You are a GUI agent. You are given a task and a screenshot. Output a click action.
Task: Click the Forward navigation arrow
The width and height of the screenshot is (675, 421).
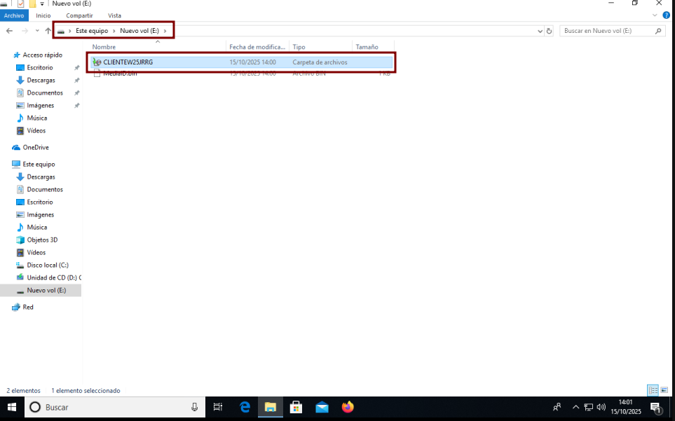tap(25, 31)
